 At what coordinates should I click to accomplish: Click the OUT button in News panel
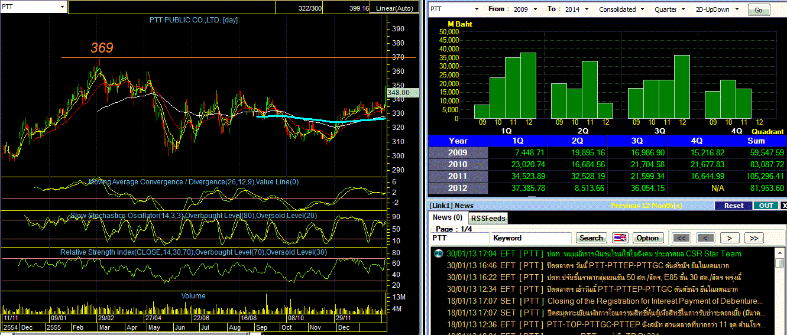766,206
